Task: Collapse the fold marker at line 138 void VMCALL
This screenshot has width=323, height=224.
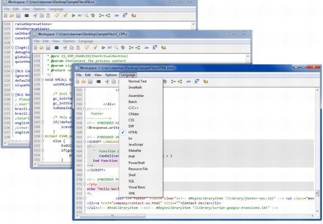Action: tap(43, 80)
